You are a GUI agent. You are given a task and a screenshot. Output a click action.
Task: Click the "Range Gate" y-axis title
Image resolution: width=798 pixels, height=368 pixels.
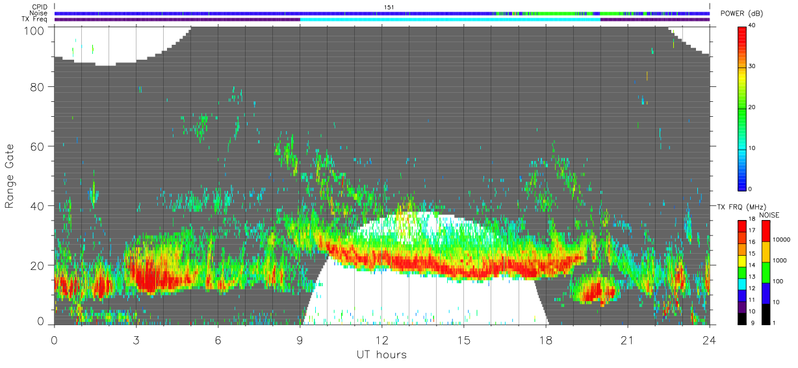pos(10,177)
